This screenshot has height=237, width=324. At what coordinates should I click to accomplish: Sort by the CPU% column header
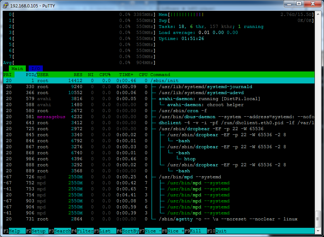pyautogui.click(x=105, y=75)
